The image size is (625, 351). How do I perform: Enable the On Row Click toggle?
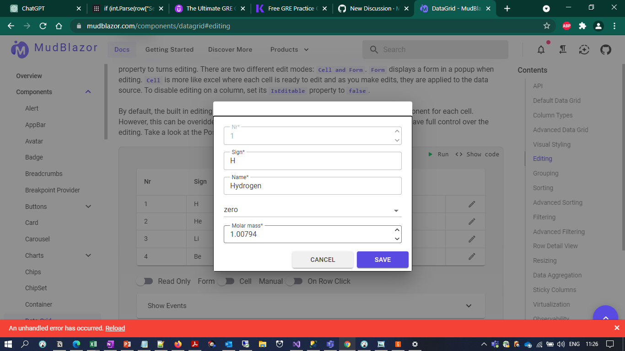(295, 281)
